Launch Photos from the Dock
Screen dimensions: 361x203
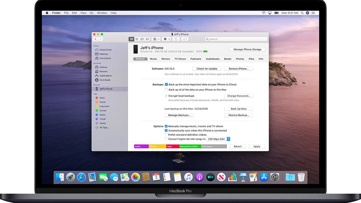click(135, 177)
